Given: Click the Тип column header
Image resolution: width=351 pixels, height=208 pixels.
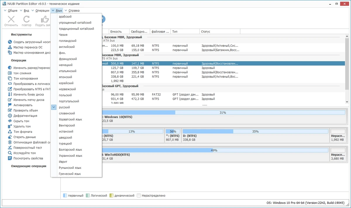Looking at the screenshot, I should pos(185,31).
